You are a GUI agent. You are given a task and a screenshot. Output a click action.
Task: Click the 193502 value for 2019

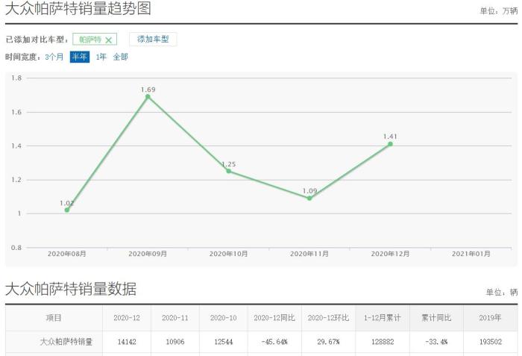tap(491, 342)
